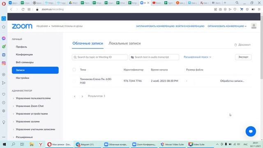
Task: Open new tab with plus button
Action: (x=225, y=3)
